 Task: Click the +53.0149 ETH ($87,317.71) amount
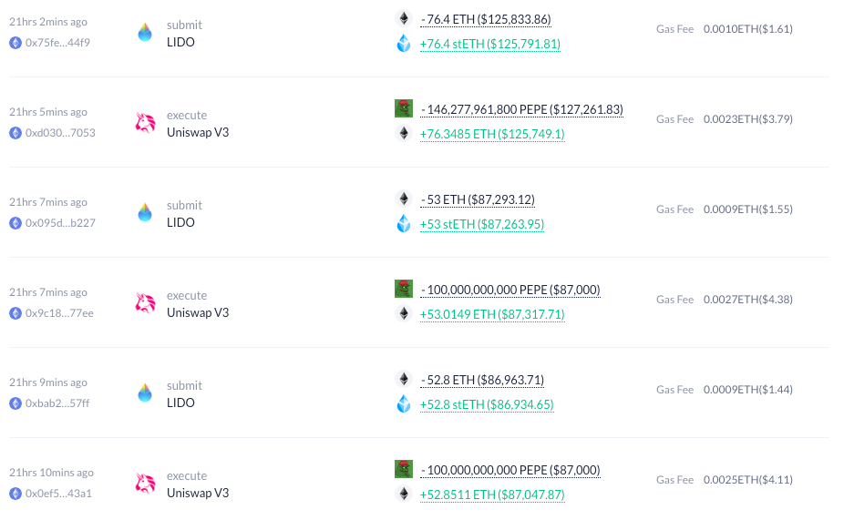point(492,314)
